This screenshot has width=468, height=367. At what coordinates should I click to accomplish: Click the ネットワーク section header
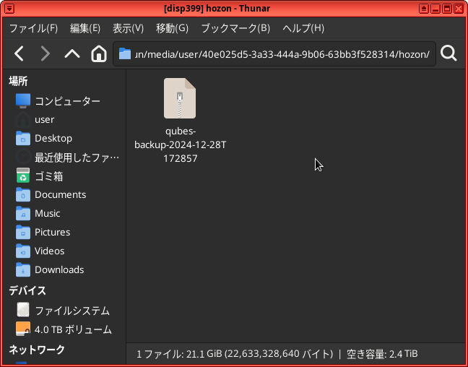(x=37, y=349)
